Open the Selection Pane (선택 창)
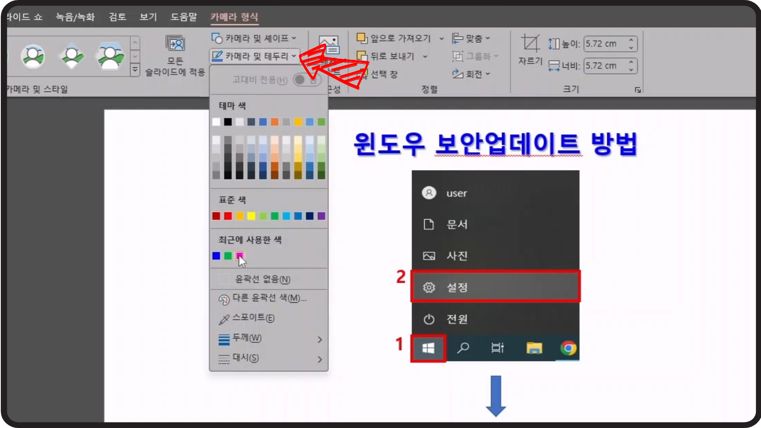Viewport: 761px width, 428px height. (384, 74)
